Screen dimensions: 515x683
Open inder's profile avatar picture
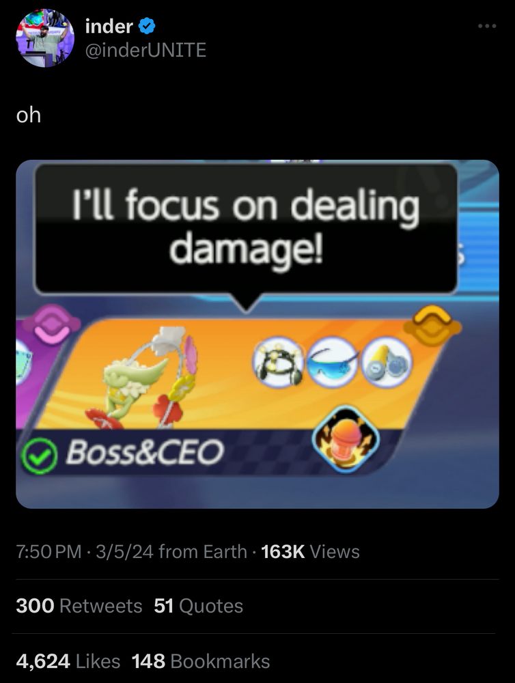point(45,38)
